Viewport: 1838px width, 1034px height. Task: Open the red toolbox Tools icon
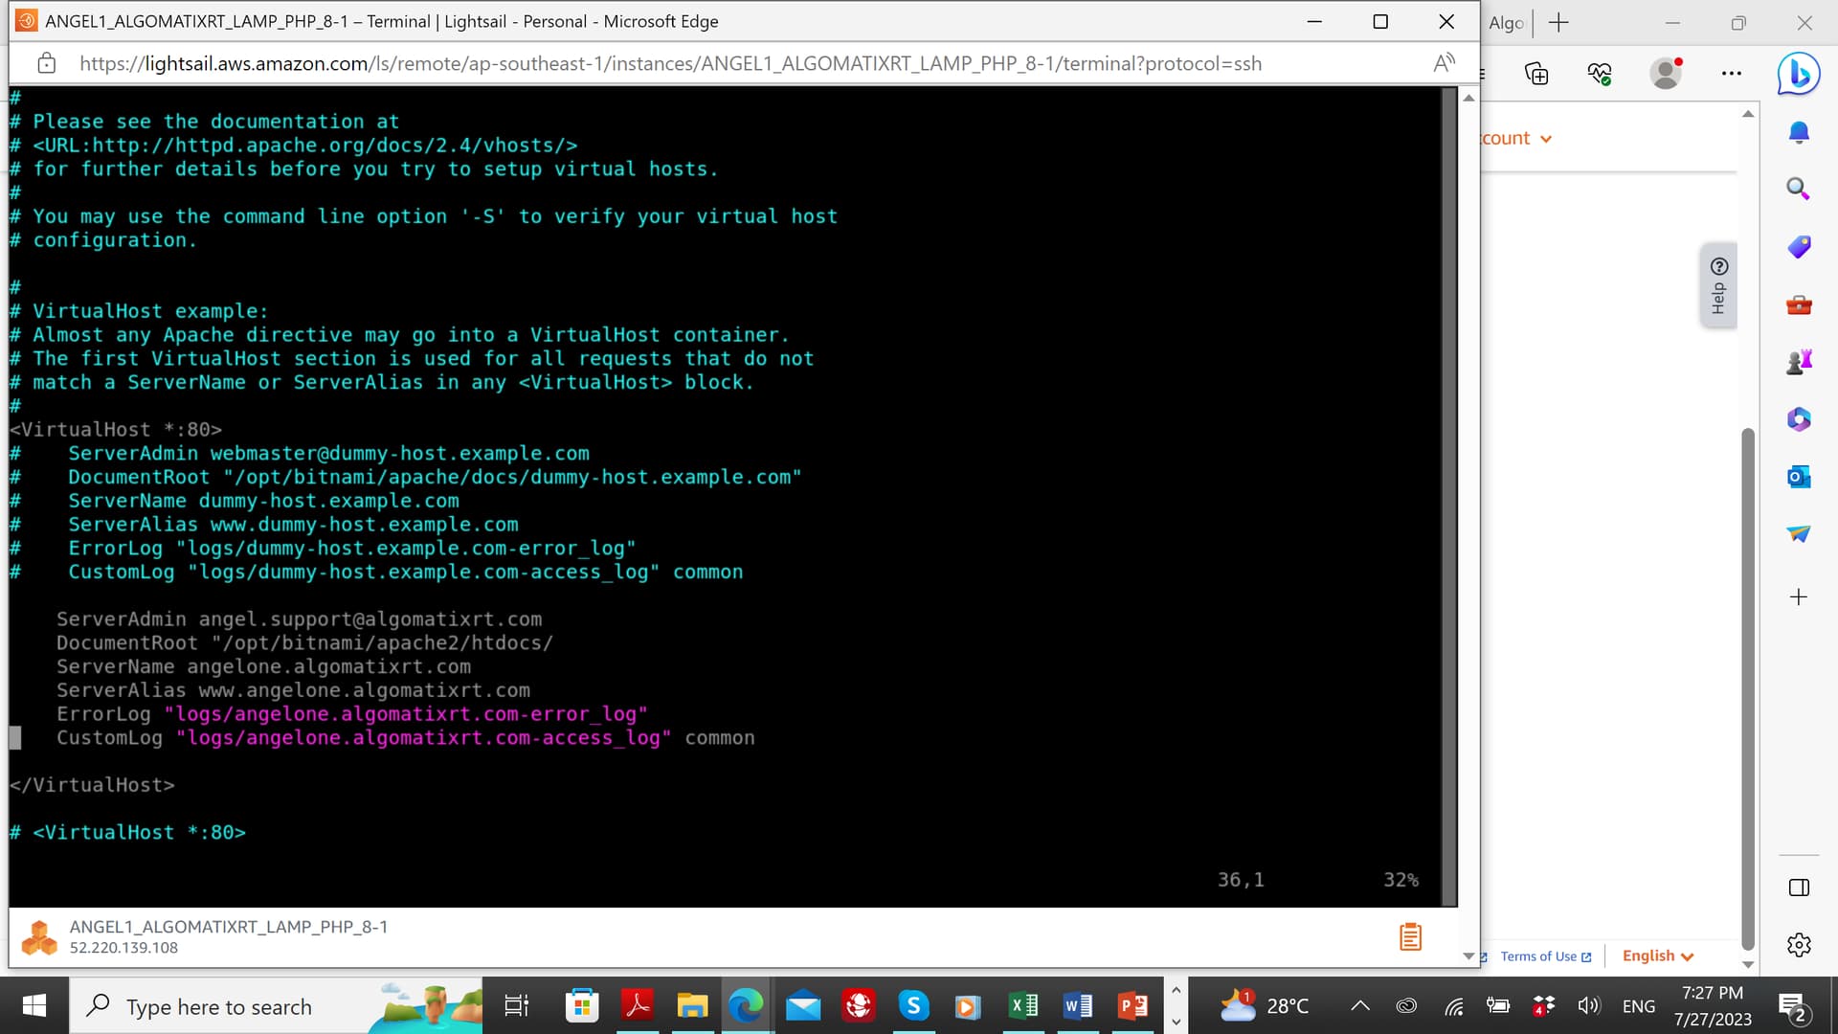tap(1799, 305)
